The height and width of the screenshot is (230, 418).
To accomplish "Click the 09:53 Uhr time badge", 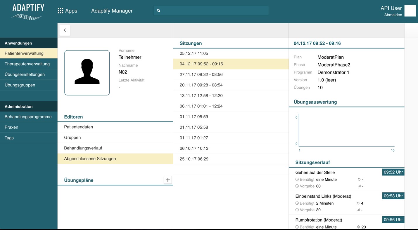I will click(393, 196).
